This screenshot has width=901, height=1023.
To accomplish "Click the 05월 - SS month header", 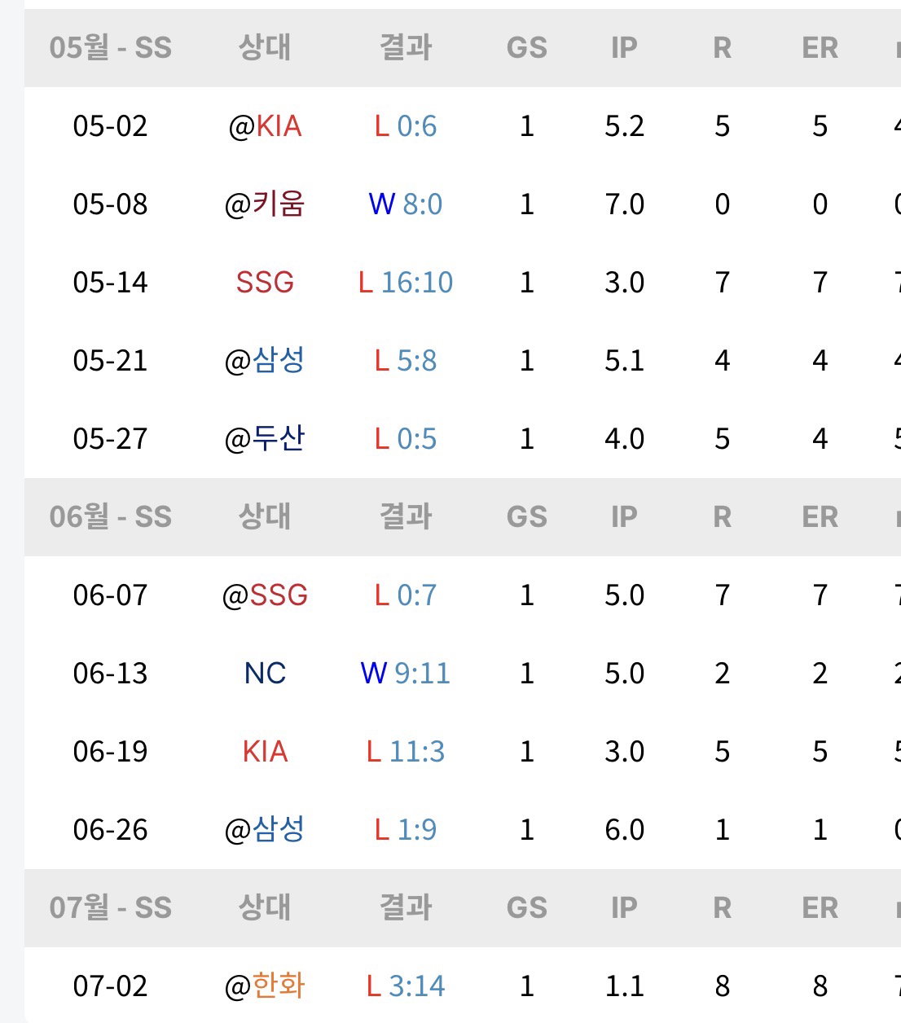I will (x=111, y=47).
